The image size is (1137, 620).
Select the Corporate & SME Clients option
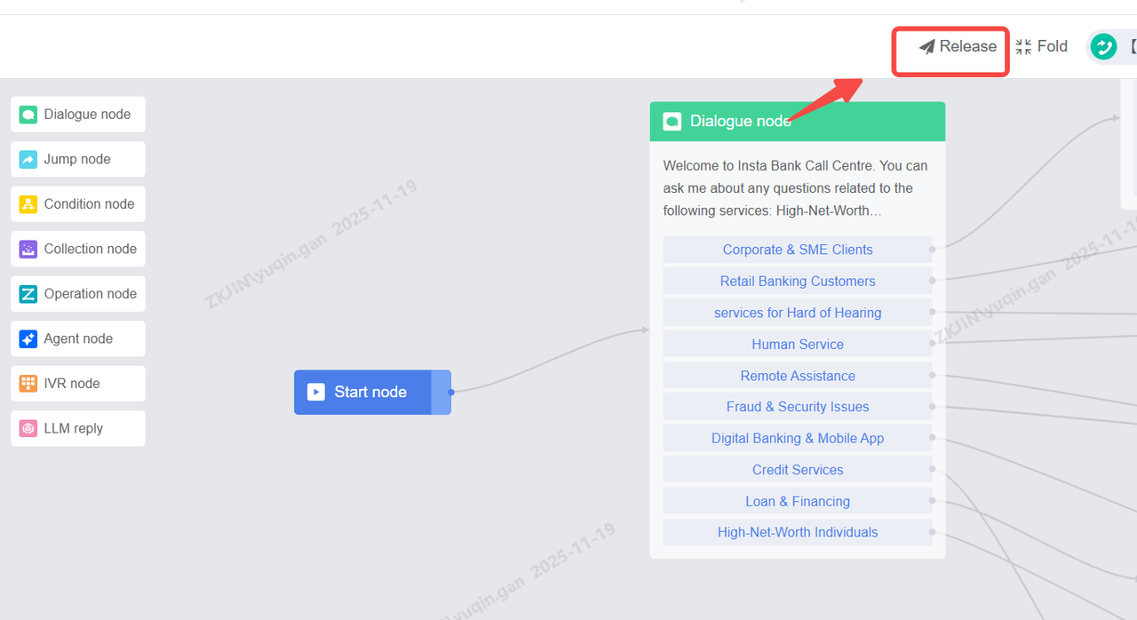(797, 250)
